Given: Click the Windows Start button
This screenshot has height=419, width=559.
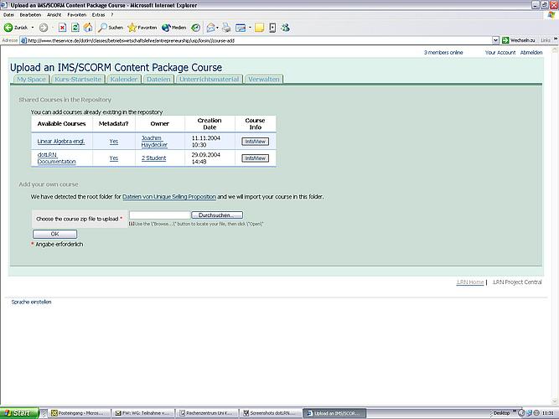Looking at the screenshot, I should click(x=20, y=413).
